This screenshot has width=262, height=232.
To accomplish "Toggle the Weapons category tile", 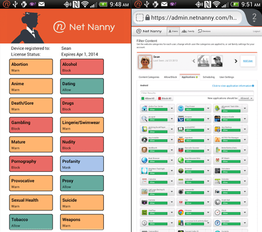I will pyautogui.click(x=82, y=222).
